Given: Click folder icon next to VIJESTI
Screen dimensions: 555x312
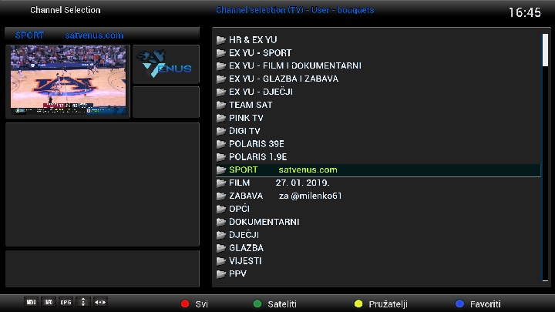Looking at the screenshot, I should coord(221,261).
